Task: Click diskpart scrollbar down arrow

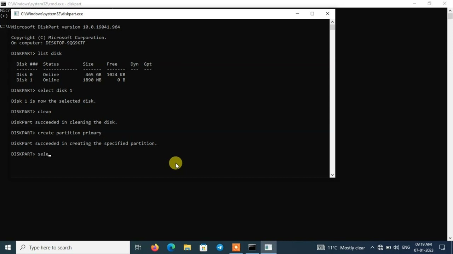Action: [x=332, y=174]
